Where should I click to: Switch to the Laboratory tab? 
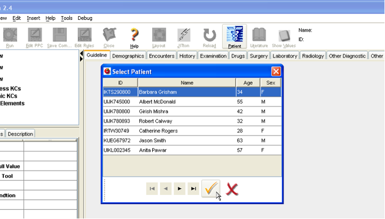click(284, 56)
